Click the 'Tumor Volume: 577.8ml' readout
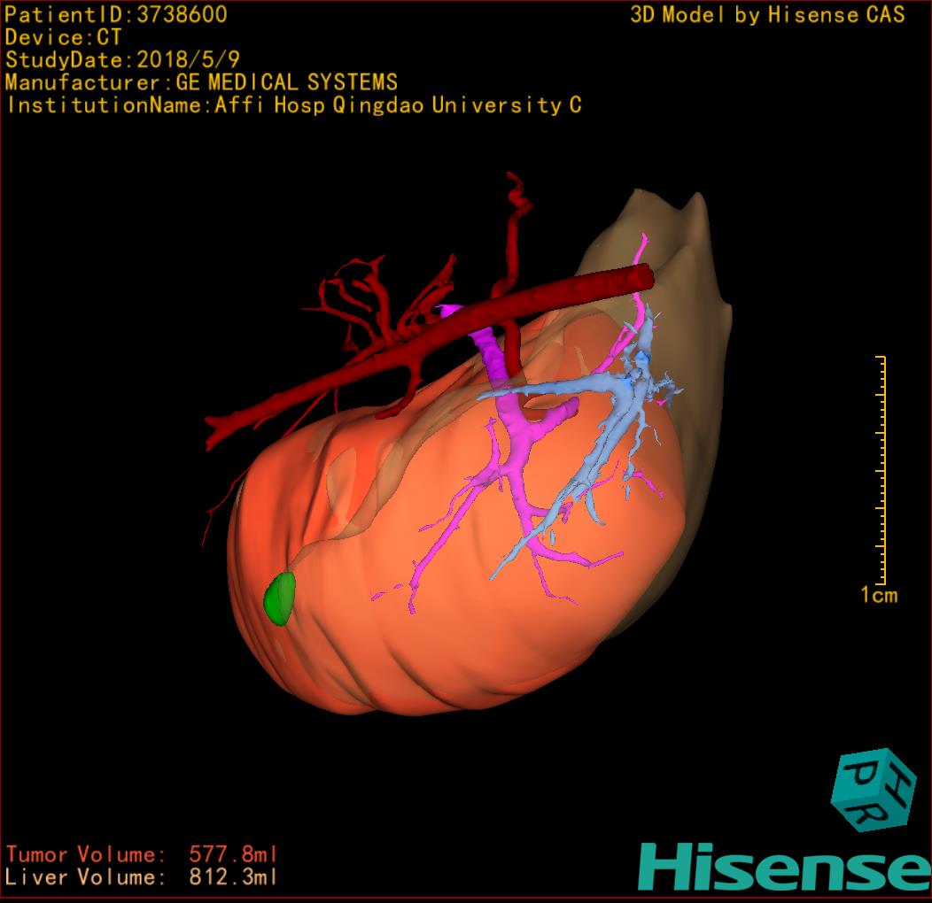Screen dimensions: 932x903 pos(142,854)
